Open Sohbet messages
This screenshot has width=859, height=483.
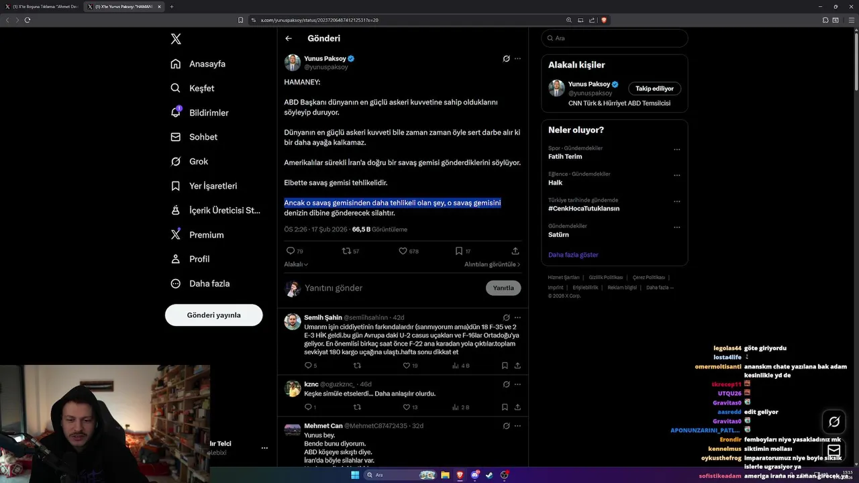pos(195,137)
